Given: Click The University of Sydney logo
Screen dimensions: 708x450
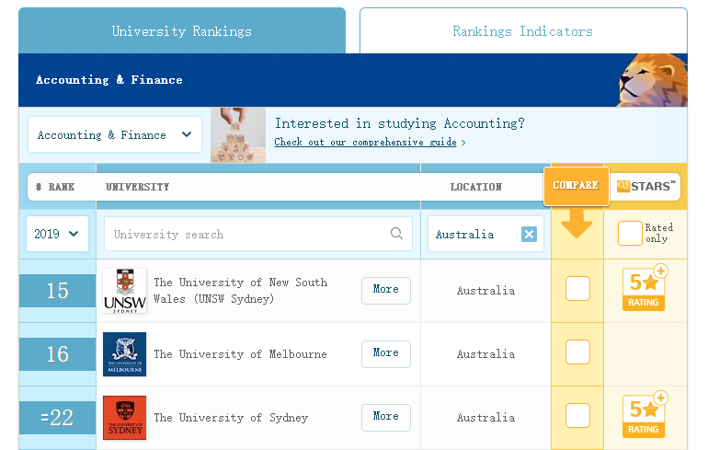Looking at the screenshot, I should coord(125,418).
